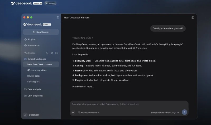
Task: Open the Workspace filter settings icon
Action: 52,53
